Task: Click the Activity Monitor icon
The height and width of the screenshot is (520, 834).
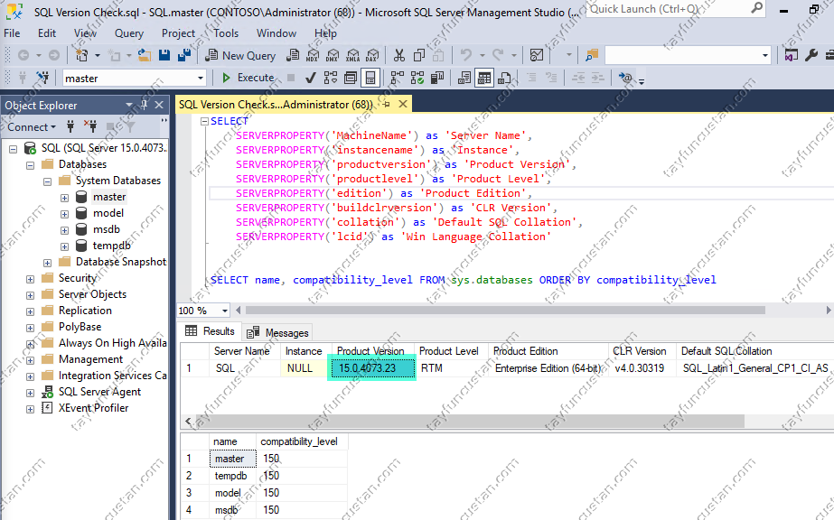Action: pyautogui.click(x=537, y=55)
